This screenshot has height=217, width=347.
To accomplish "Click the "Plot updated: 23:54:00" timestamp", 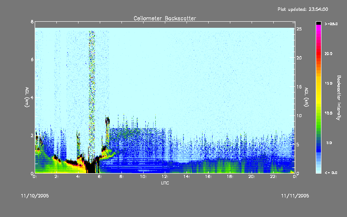I will pos(303,9).
